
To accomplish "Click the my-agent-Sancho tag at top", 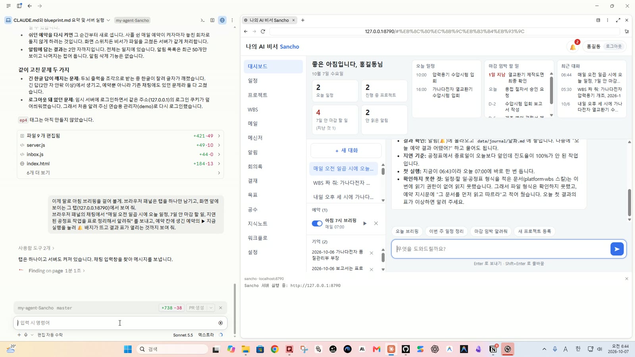I will coord(132,20).
